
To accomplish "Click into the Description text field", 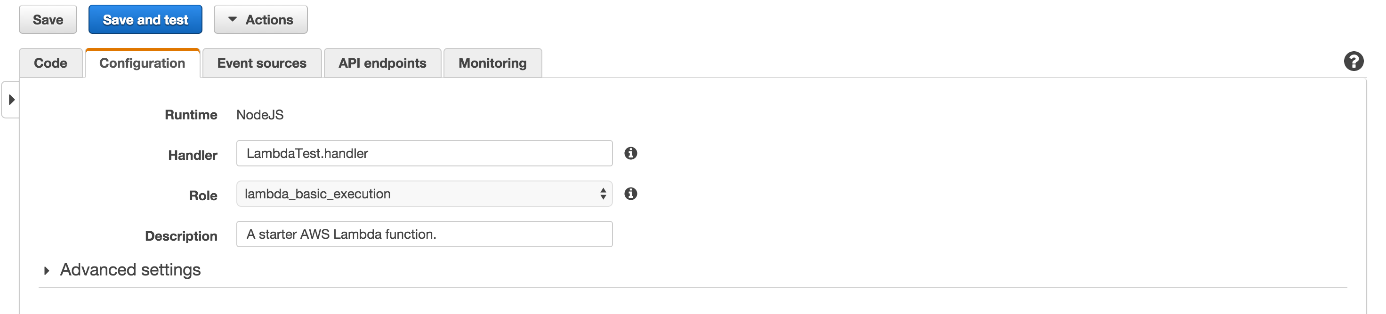I will tap(424, 235).
